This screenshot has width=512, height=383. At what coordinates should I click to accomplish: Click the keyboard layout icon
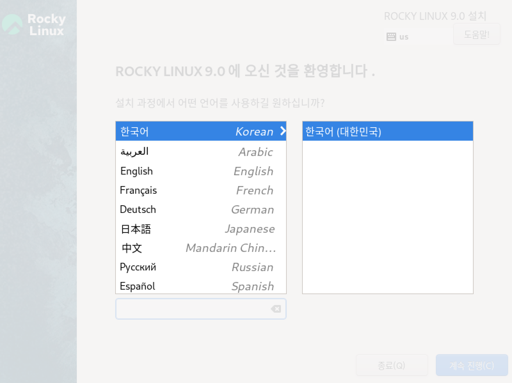tap(391, 37)
